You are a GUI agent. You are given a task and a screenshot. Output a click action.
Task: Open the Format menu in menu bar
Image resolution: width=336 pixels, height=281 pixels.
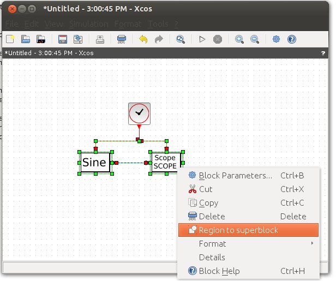pyautogui.click(x=127, y=24)
